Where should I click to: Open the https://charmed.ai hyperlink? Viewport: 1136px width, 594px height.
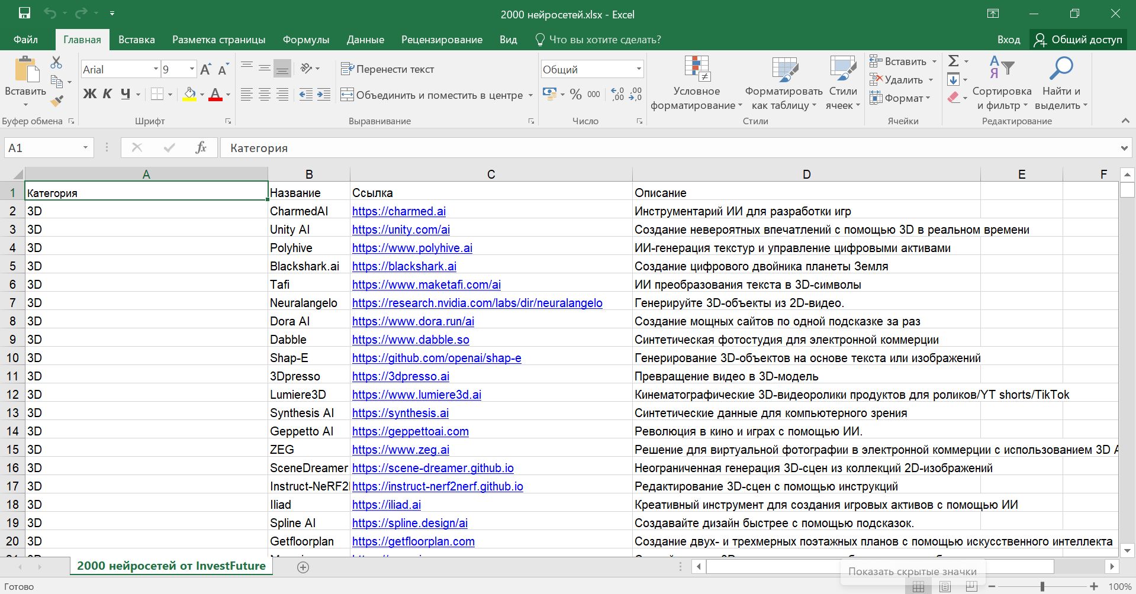tap(398, 211)
